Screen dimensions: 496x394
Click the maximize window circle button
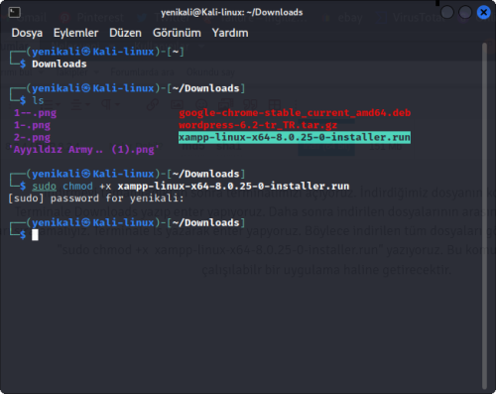(465, 13)
